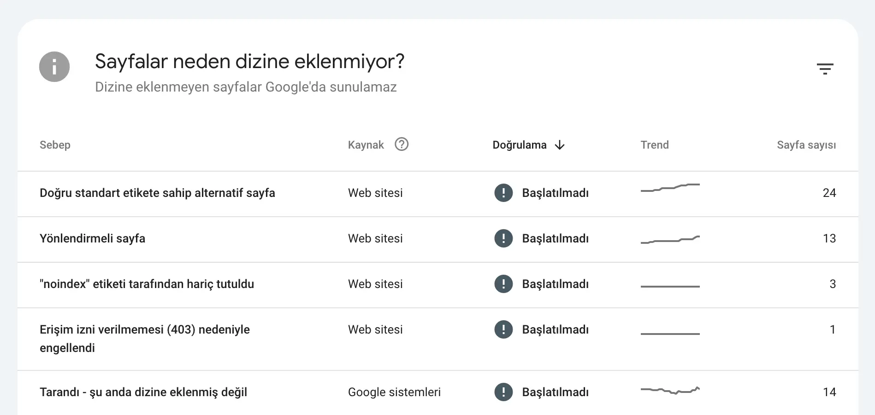The height and width of the screenshot is (415, 875).
Task: Click 'Başlatılmadı' in the 'Tarandı' row
Action: coord(555,392)
